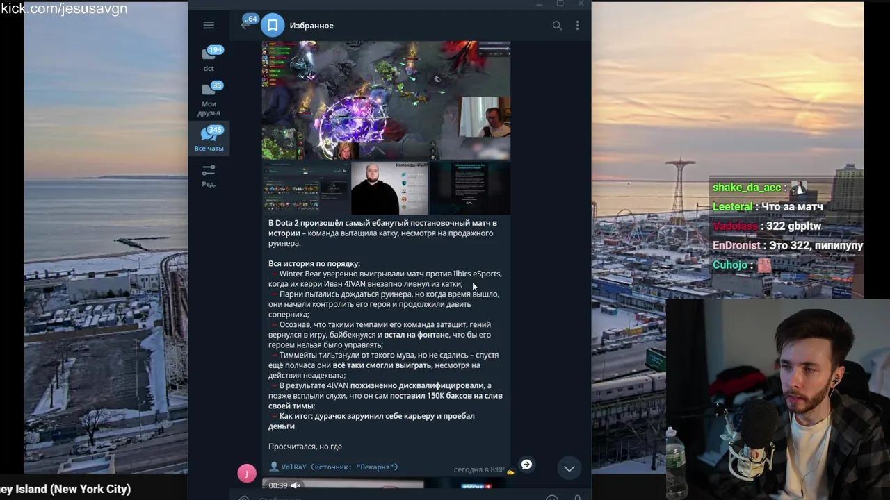Click the Как итог summary line
The width and height of the screenshot is (890, 500).
pos(371,421)
